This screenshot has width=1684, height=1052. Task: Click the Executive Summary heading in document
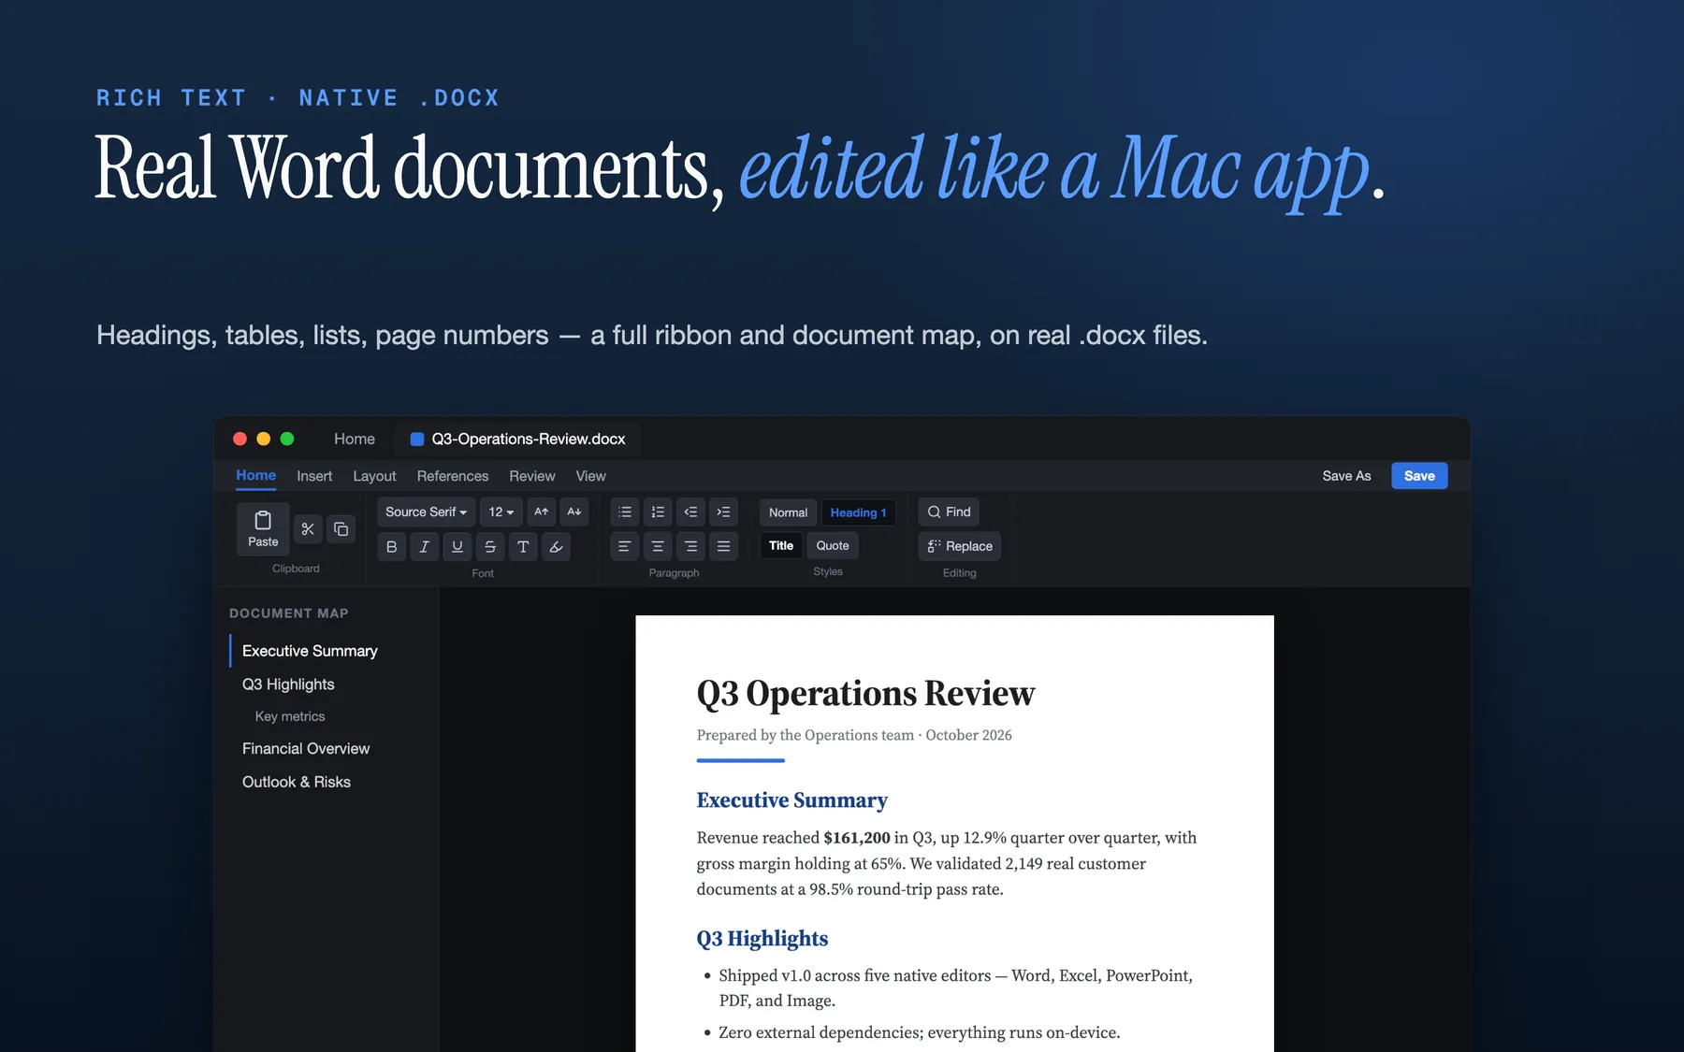[x=791, y=800]
